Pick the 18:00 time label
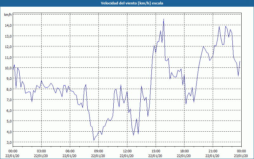 [184, 151]
